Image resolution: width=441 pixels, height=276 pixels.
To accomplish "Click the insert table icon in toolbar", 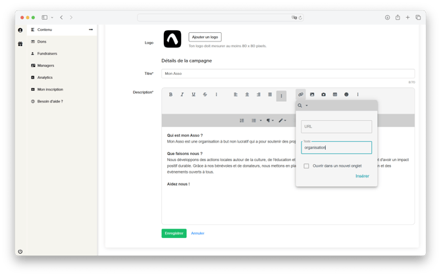I will 335,95.
